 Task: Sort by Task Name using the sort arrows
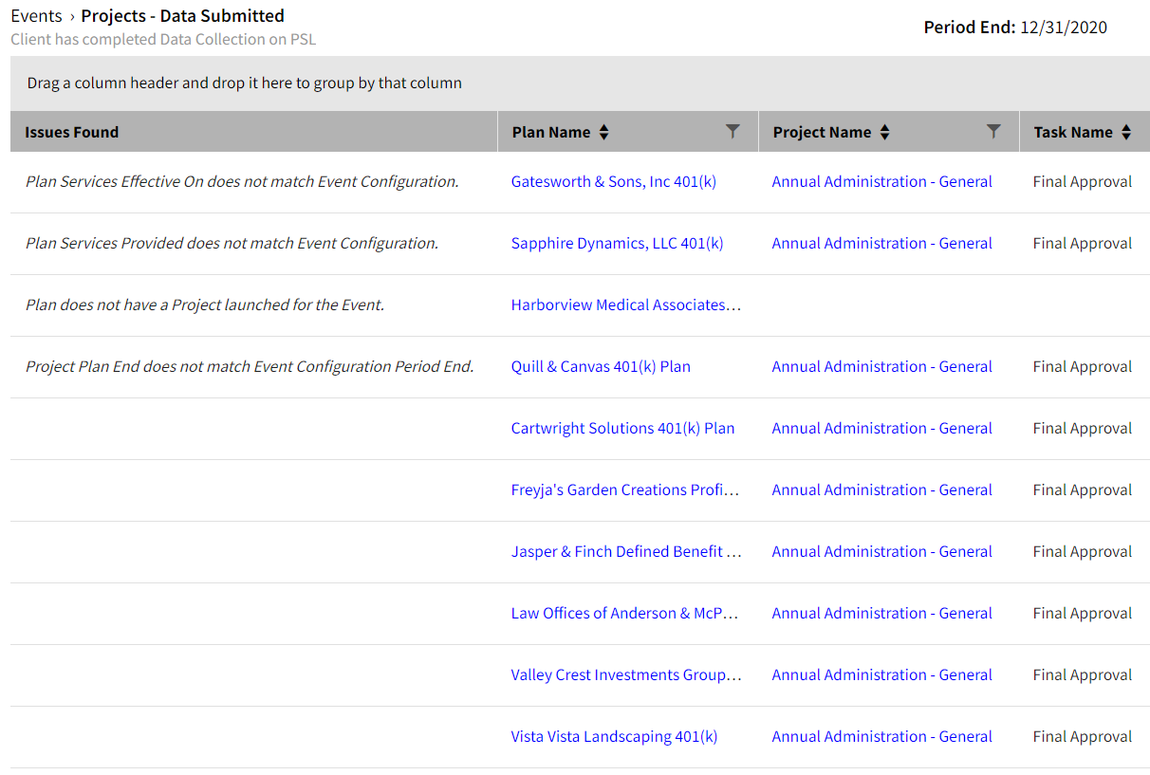pos(1125,133)
